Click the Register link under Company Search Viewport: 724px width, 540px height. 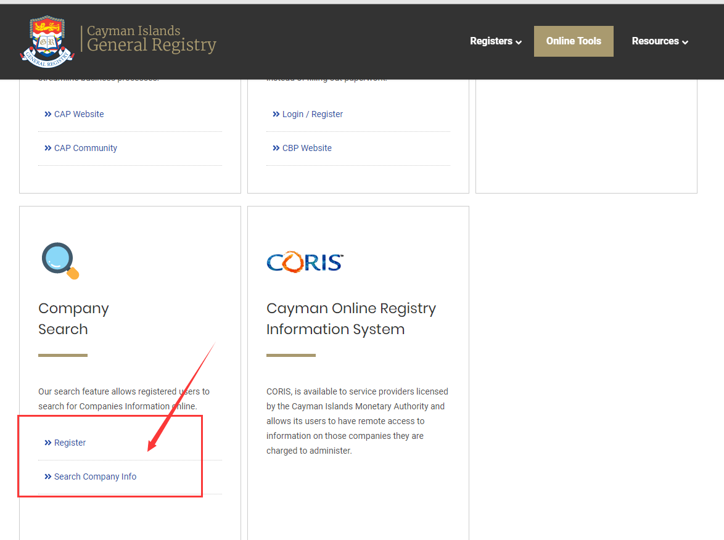pyautogui.click(x=70, y=443)
